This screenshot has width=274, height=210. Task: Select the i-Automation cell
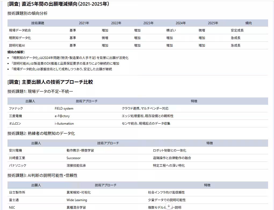64,124
